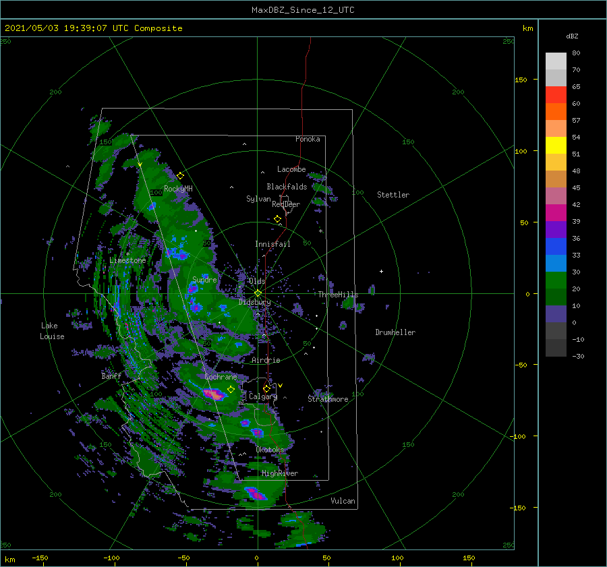This screenshot has width=607, height=567.
Task: Click the Innisfail label
Action: tap(272, 244)
